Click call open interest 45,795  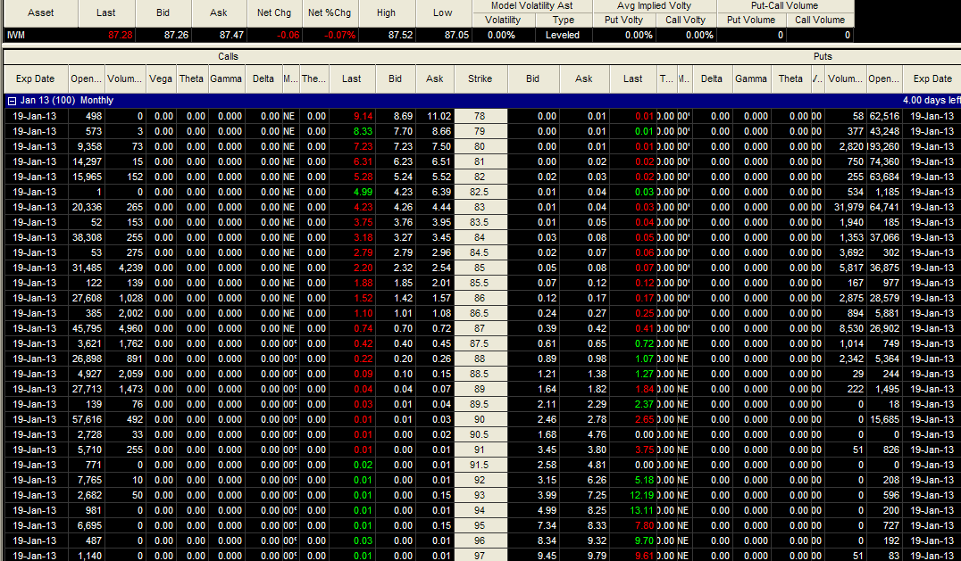click(87, 328)
